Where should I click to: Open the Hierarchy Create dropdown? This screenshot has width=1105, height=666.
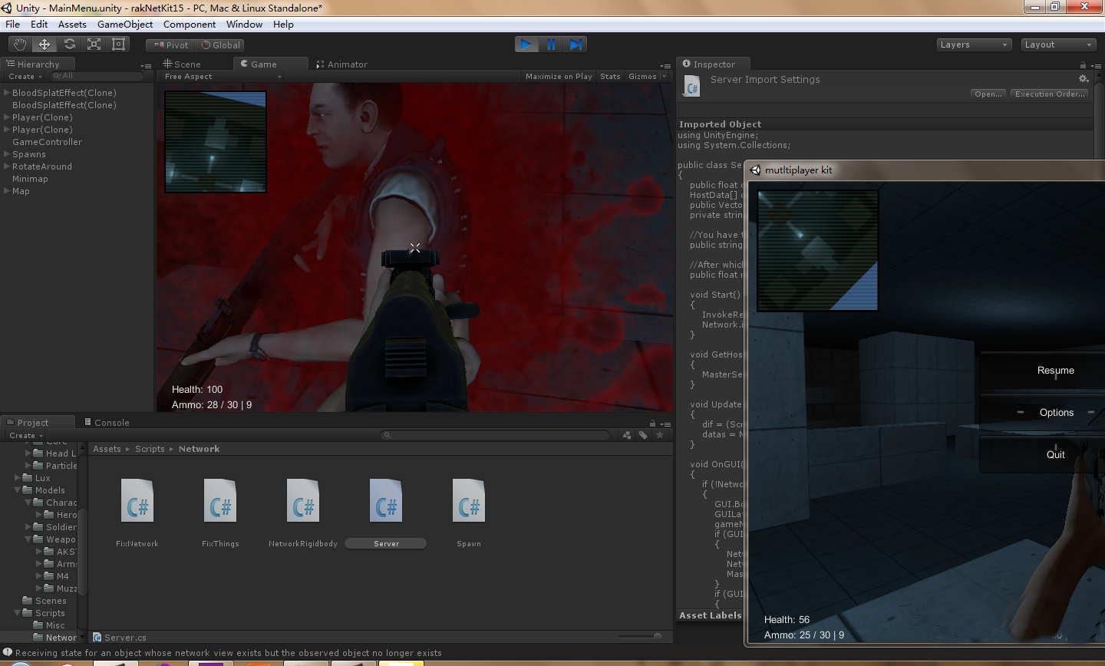pyautogui.click(x=25, y=77)
